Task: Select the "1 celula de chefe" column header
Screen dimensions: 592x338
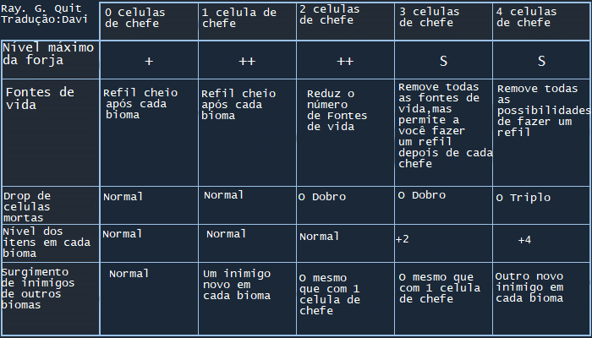Action: 239,18
